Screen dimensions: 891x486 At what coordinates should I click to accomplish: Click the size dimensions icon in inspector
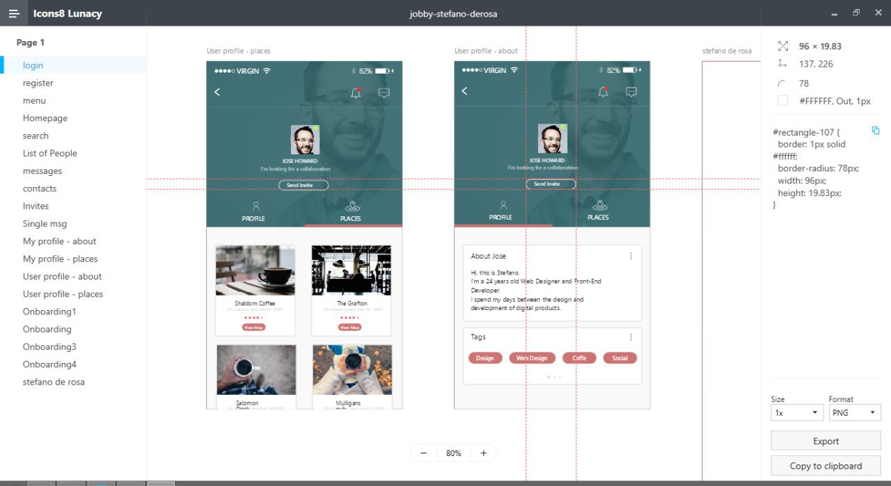(783, 46)
